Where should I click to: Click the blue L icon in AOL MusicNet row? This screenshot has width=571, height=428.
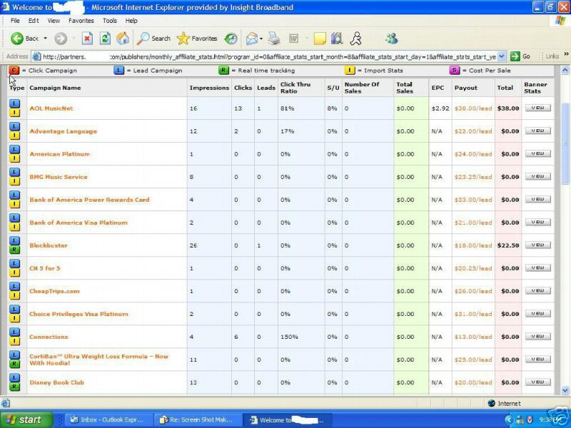pos(14,103)
